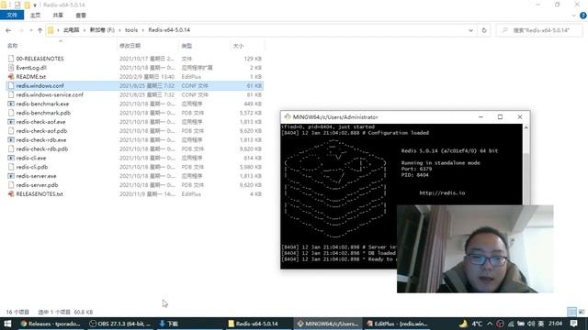The width and height of the screenshot is (588, 330).
Task: Expand the ribbon chevron
Action: coord(573,16)
